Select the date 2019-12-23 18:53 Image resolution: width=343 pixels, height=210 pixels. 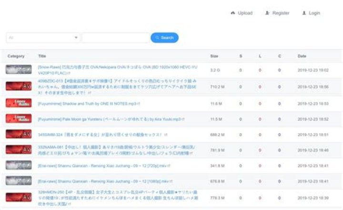(313, 104)
